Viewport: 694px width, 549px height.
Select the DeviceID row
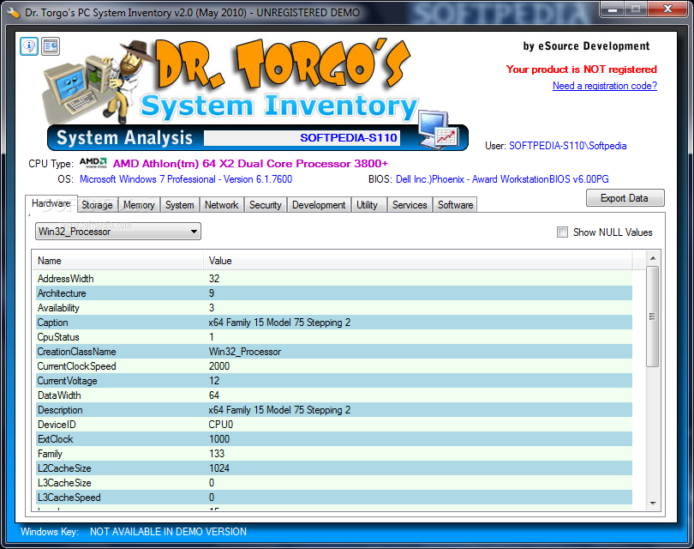[x=332, y=425]
